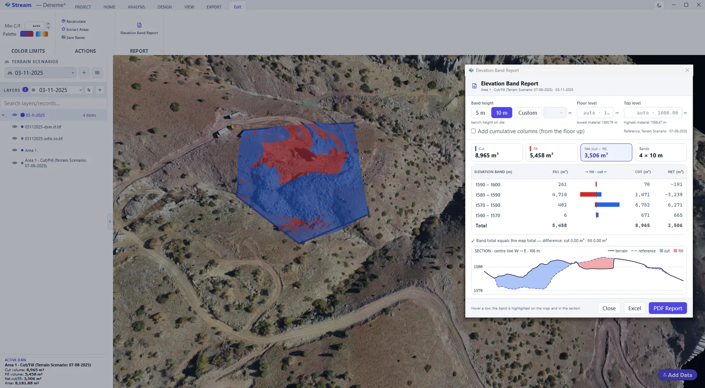
Task: Click the Floor level input field
Action: click(x=595, y=113)
